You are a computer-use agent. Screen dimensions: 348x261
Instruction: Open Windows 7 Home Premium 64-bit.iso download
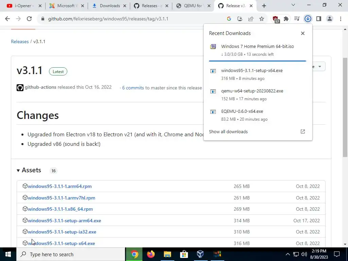click(x=258, y=46)
